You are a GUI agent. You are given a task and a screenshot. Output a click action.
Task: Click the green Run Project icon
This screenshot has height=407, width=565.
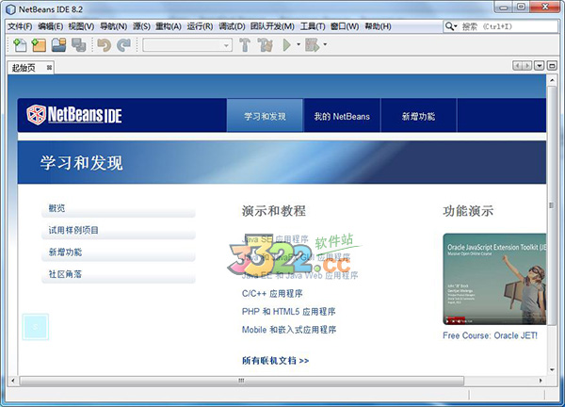[x=287, y=45]
